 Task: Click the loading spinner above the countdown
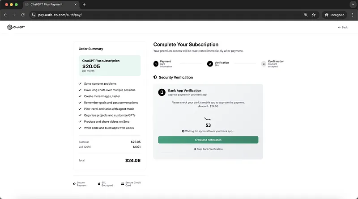pyautogui.click(x=207, y=119)
